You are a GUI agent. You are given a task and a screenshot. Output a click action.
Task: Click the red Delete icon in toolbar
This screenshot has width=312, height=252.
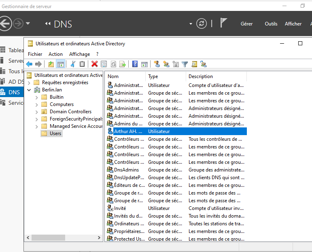point(94,64)
